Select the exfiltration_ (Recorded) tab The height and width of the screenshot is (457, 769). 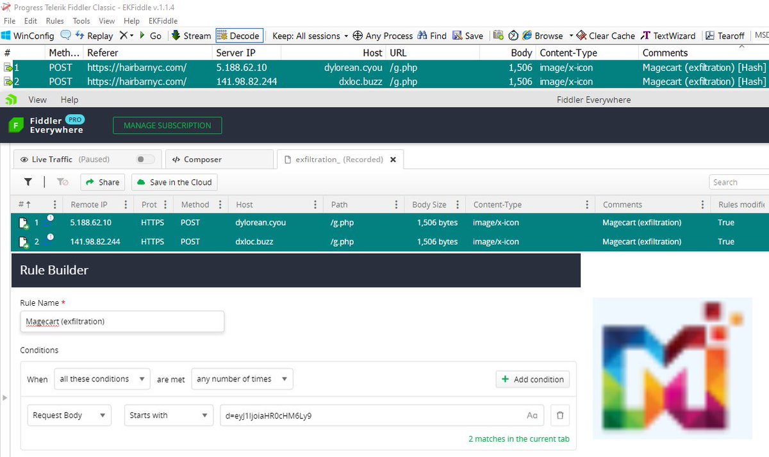[x=339, y=160]
